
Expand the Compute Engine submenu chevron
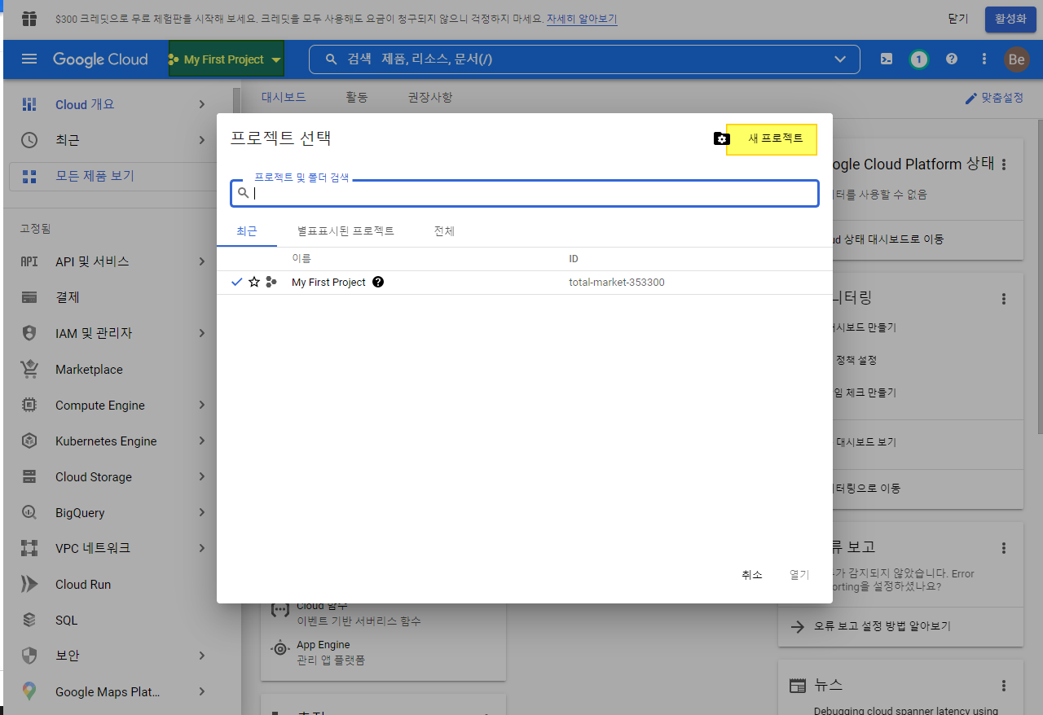202,405
